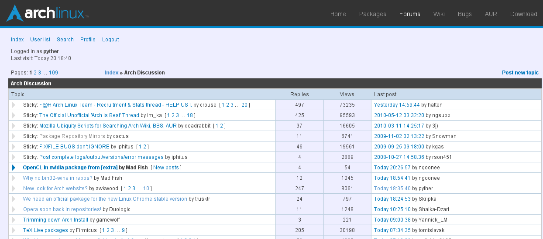Click the 73235 views cell
Viewport: 543px width, 239px height.
click(x=347, y=105)
